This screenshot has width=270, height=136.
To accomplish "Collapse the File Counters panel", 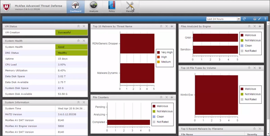I will point(161,97).
